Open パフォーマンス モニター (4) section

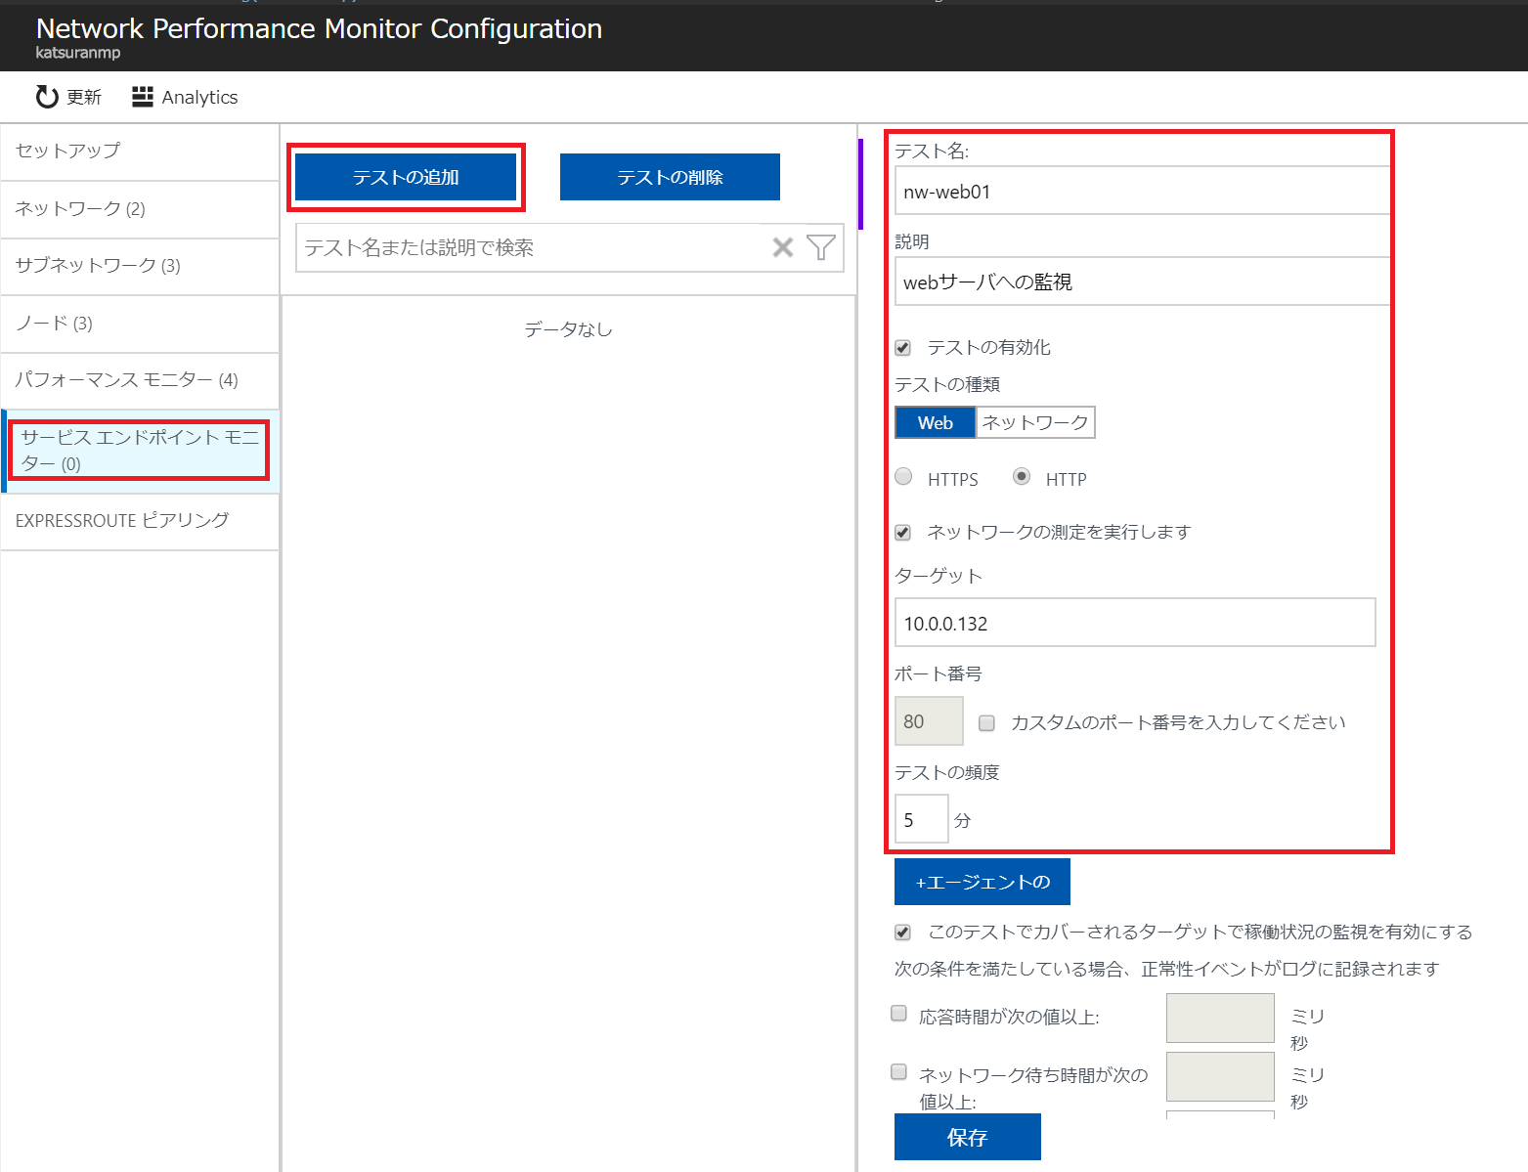(125, 380)
